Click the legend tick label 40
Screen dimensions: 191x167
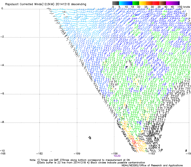(166, 7)
